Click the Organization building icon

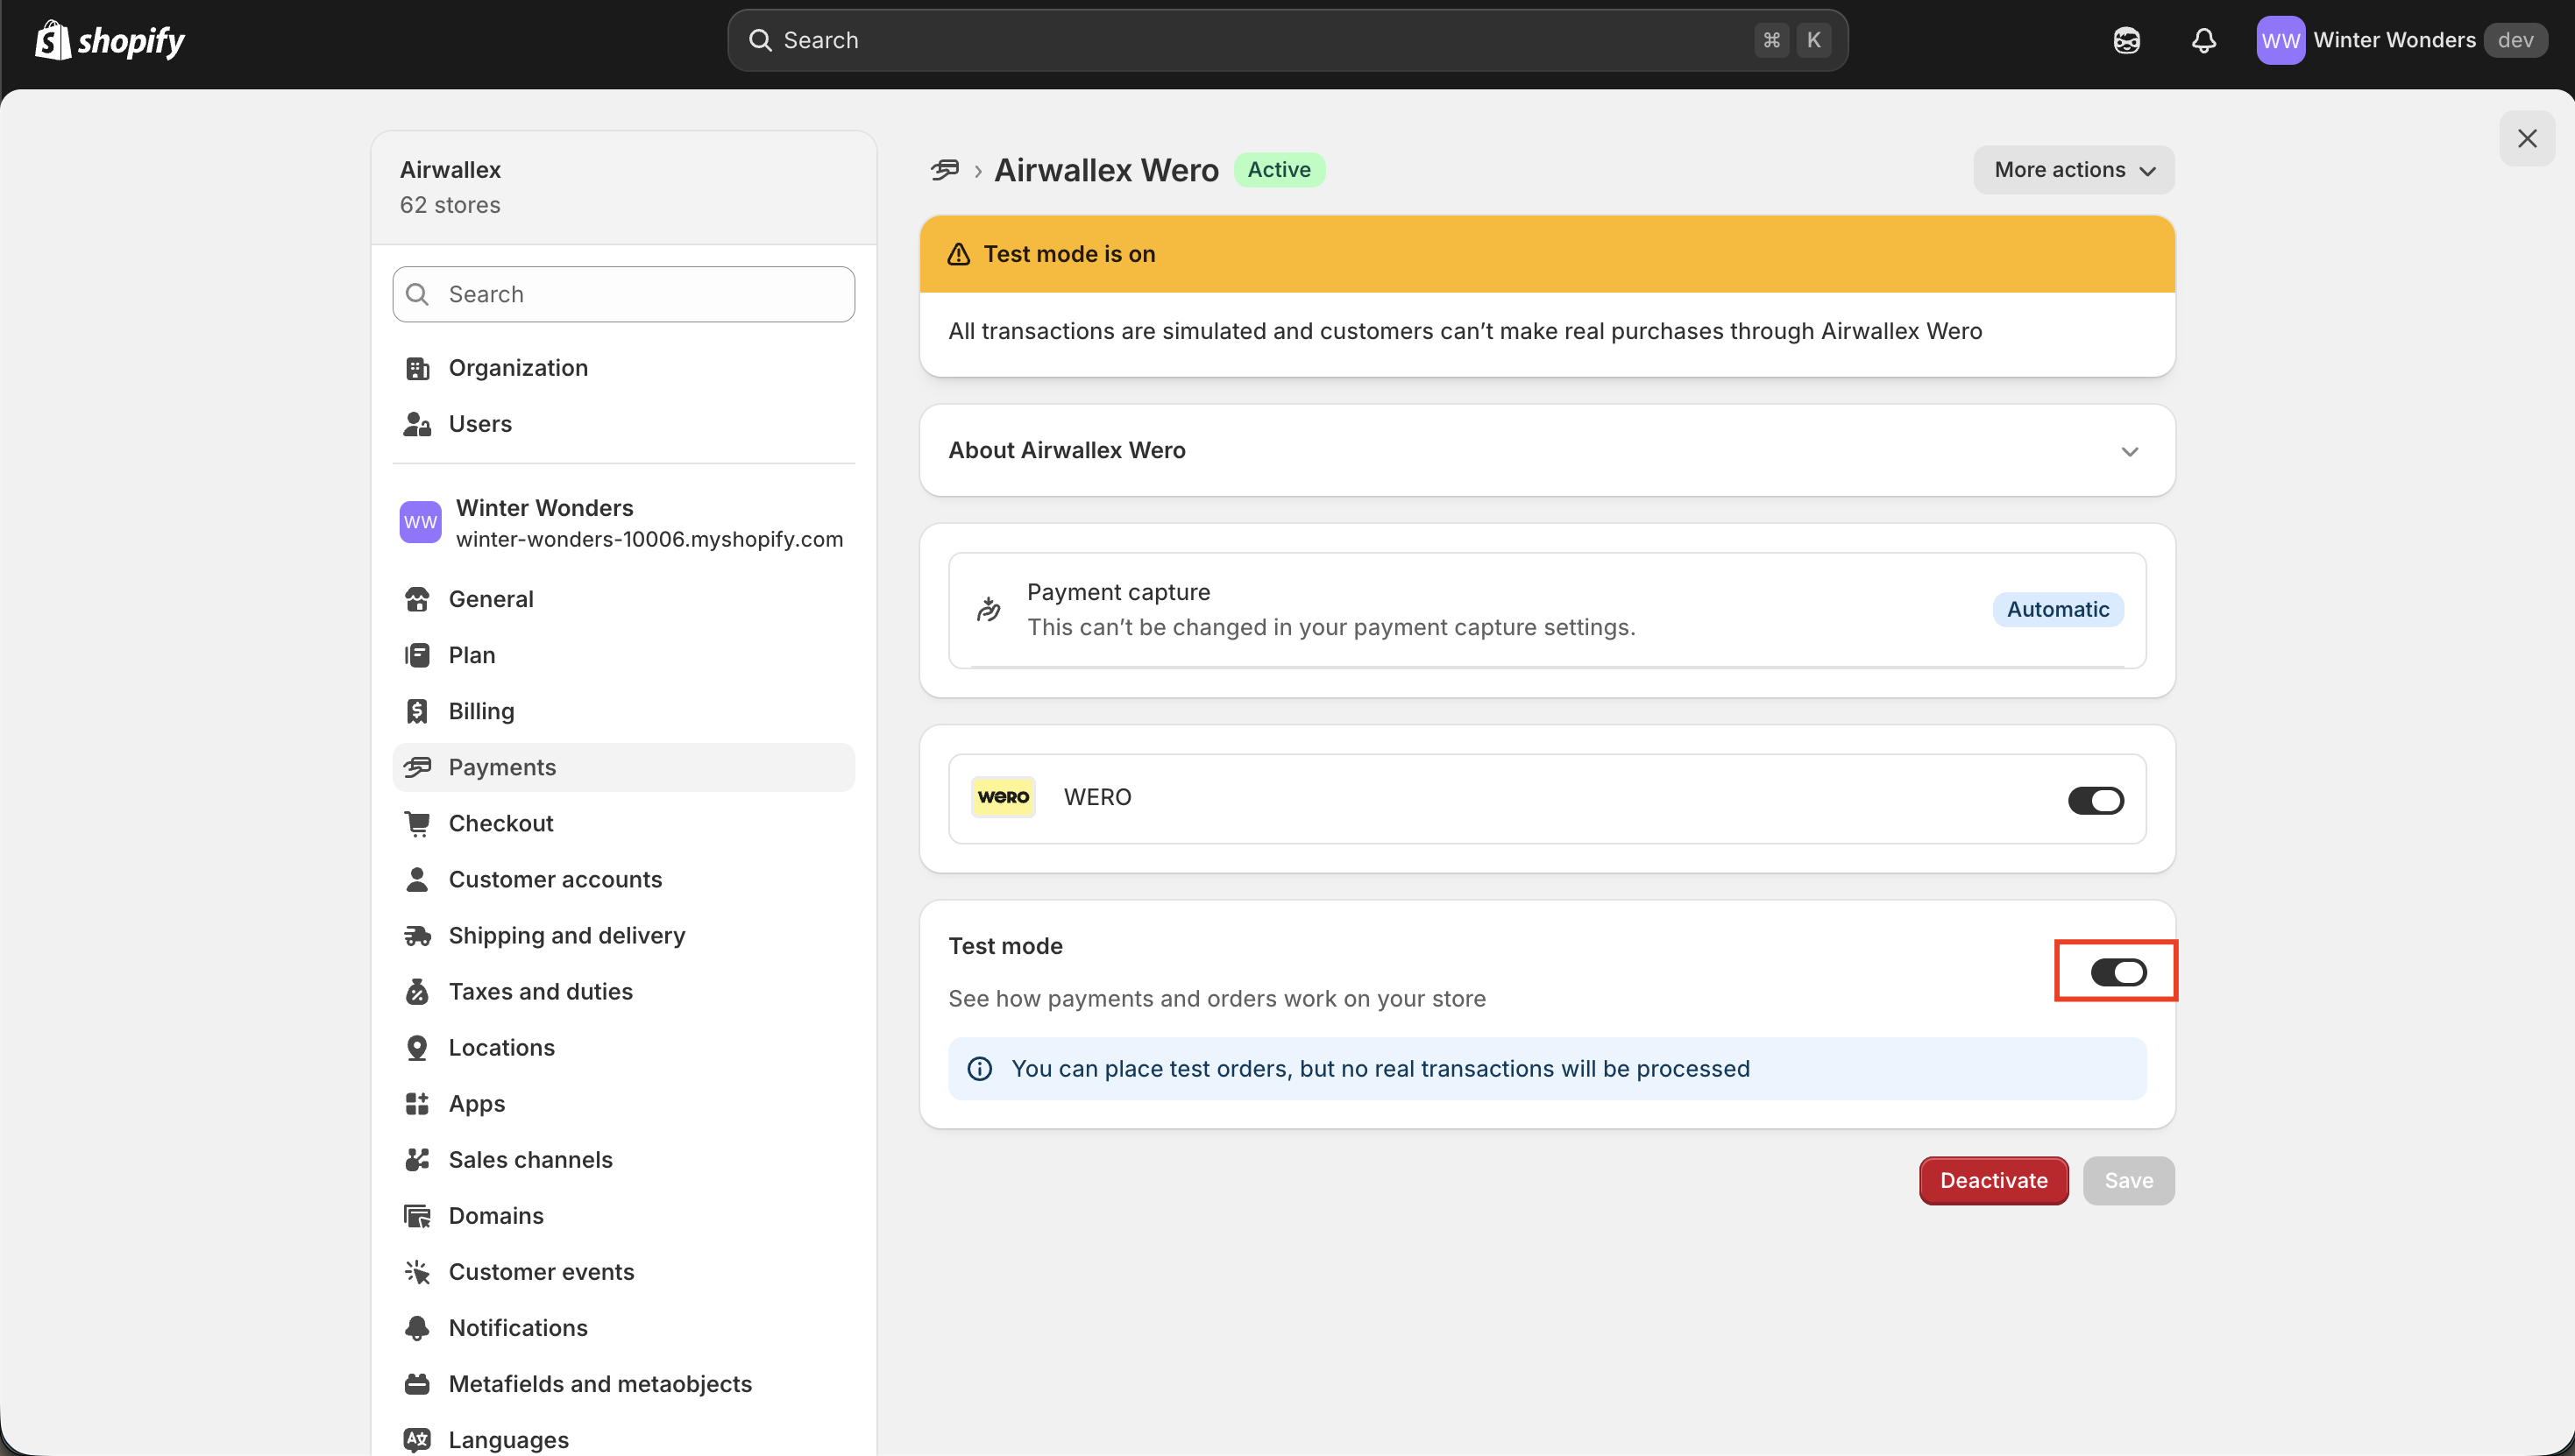pos(417,368)
